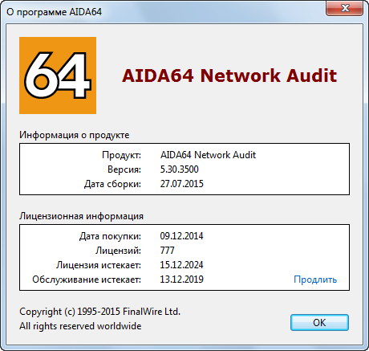This screenshot has width=369, height=351.
Task: Click the Лицензия истекает: label
Action: click(99, 265)
